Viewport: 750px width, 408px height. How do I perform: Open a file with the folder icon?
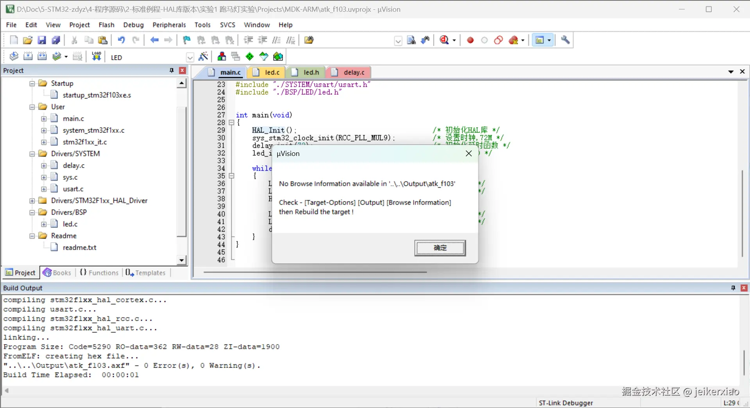point(28,40)
